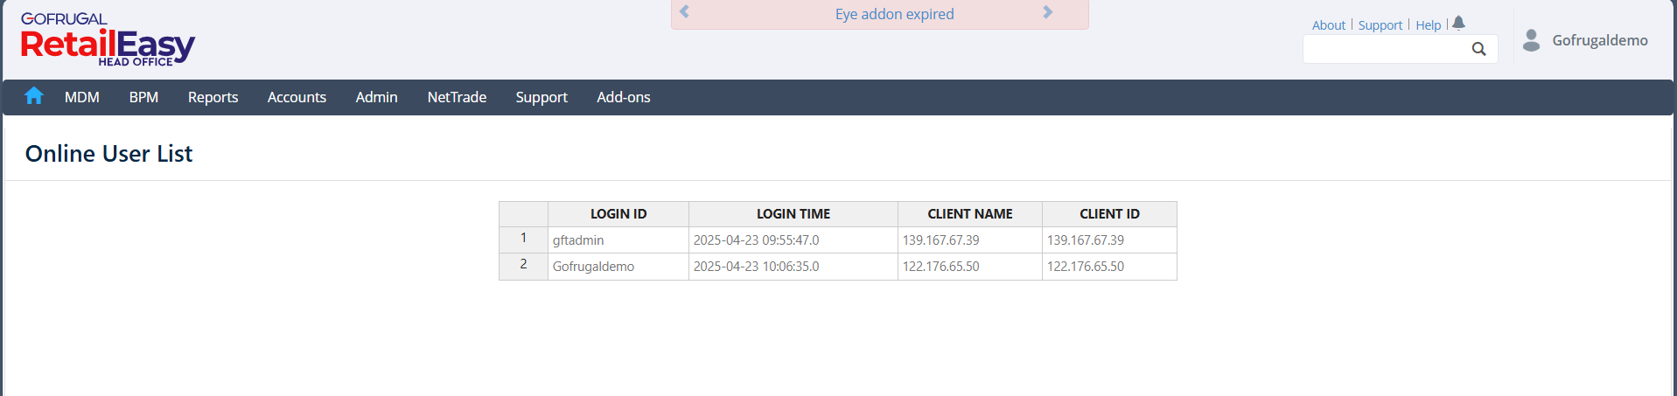Open the MDM menu
This screenshot has height=396, width=1677.
[82, 97]
